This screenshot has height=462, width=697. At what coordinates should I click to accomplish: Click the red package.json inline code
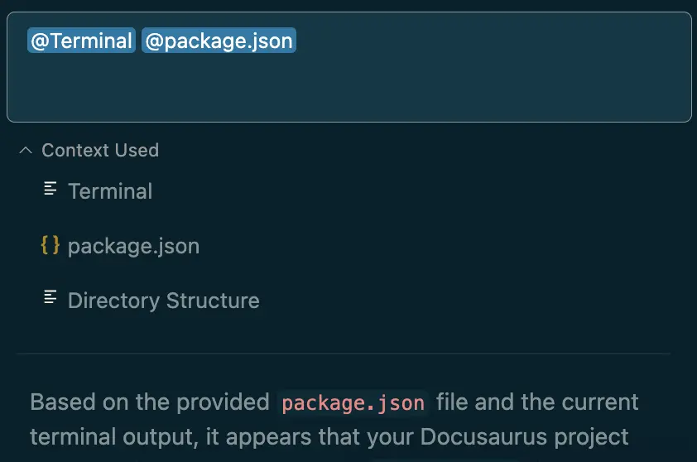pos(353,403)
